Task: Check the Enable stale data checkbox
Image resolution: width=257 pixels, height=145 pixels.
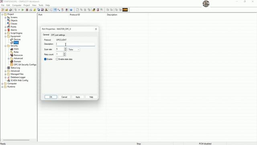Action: (x=57, y=59)
